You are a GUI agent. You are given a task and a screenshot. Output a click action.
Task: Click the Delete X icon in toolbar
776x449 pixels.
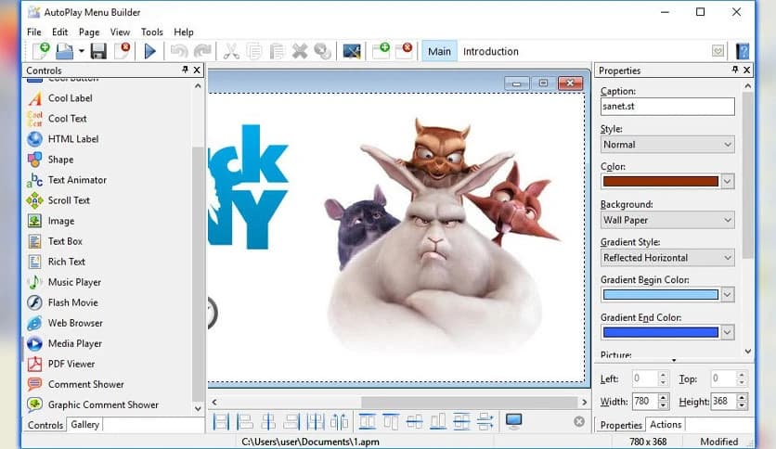(x=300, y=51)
